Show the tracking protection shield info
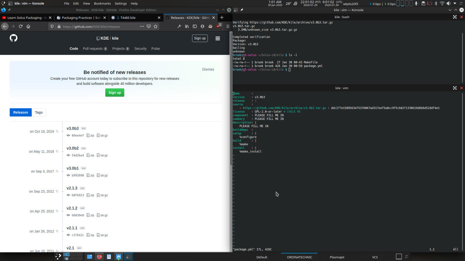The height and width of the screenshot is (261, 465). click(52, 26)
